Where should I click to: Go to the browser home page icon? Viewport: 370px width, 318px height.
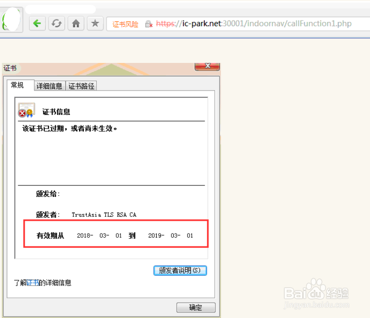pos(76,23)
